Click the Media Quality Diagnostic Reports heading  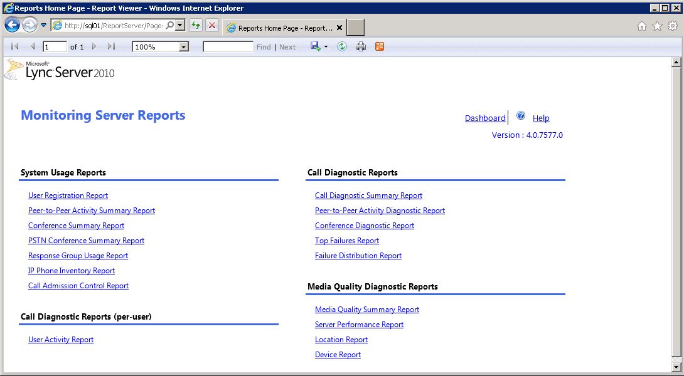tap(373, 286)
